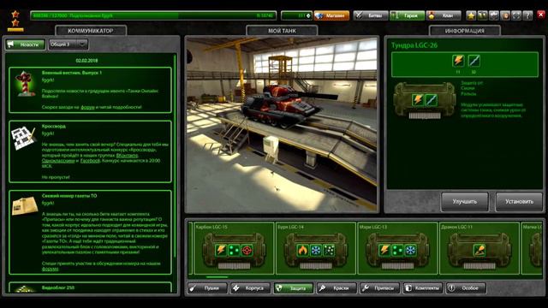Select the КОММУНИКАТОР panel tab
This screenshot has width=548, height=308.
pos(91,31)
